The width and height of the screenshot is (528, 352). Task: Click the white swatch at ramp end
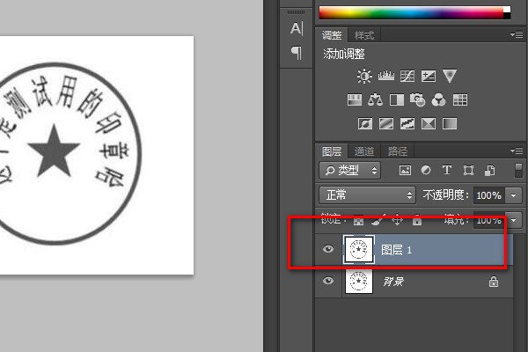[x=507, y=10]
